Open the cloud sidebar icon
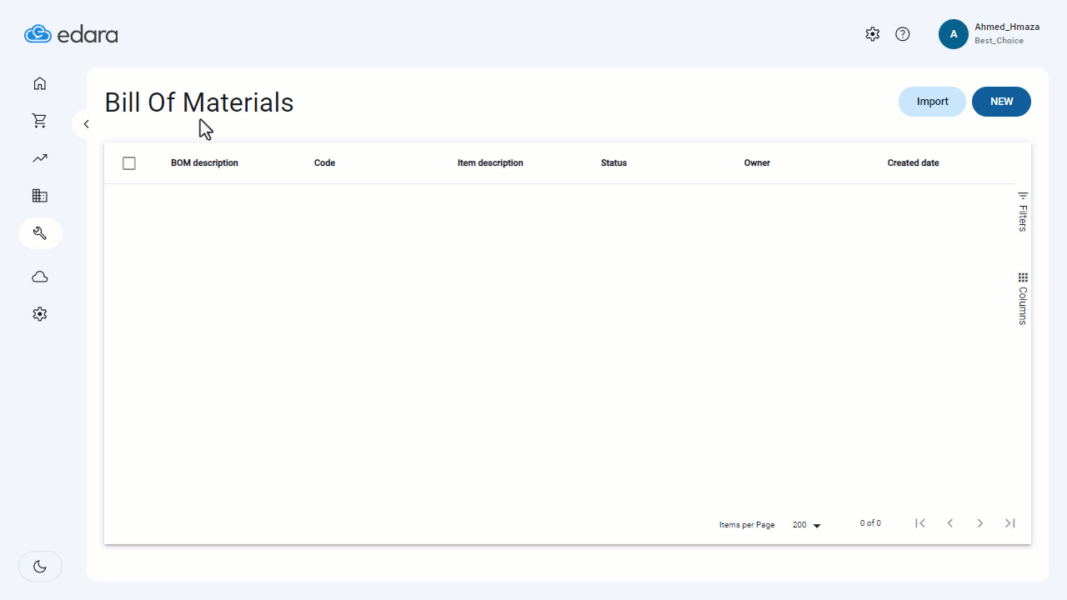Image resolution: width=1067 pixels, height=600 pixels. click(x=39, y=277)
